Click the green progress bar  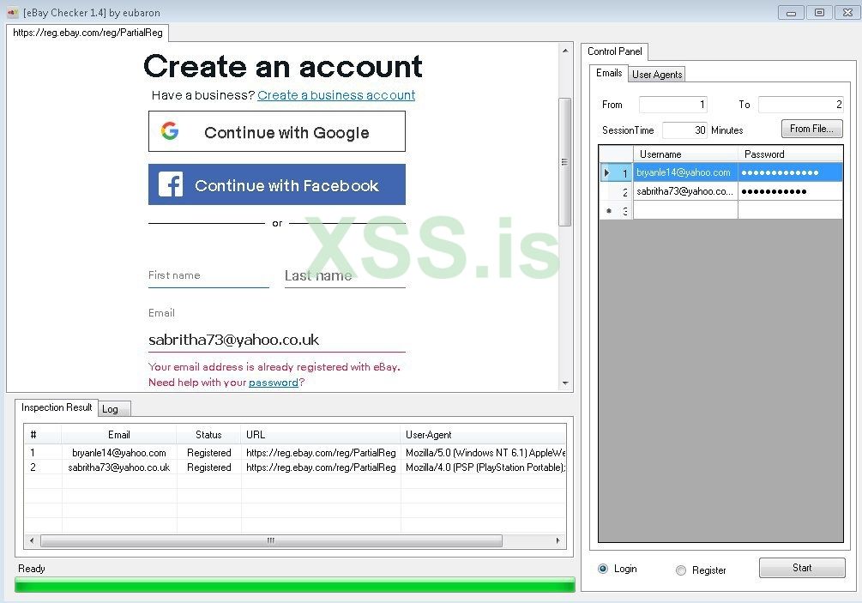[x=295, y=585]
